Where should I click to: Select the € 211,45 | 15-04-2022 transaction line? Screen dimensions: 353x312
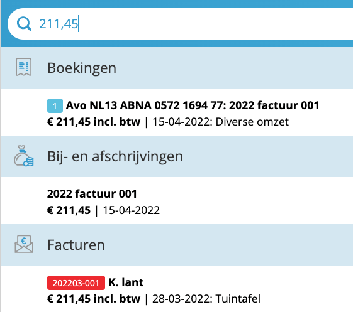tap(103, 210)
